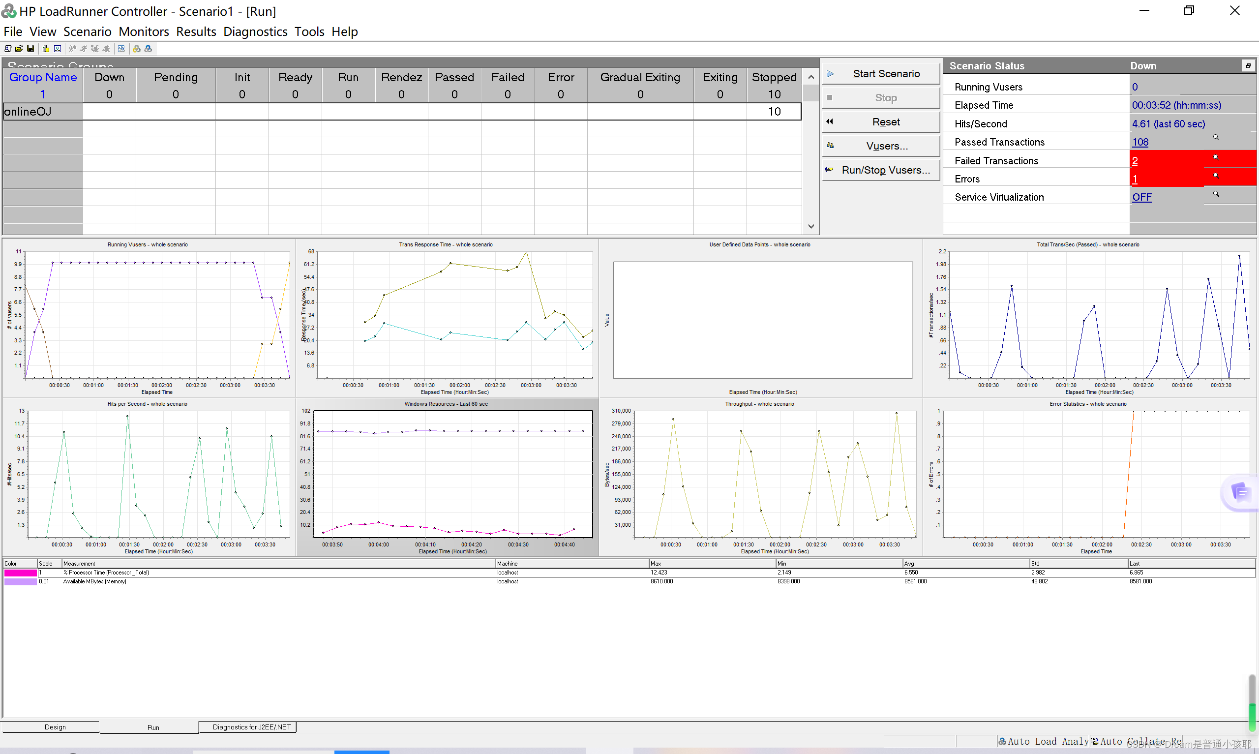Click the Auto Load Analysis status icon
The width and height of the screenshot is (1259, 754).
point(1002,741)
